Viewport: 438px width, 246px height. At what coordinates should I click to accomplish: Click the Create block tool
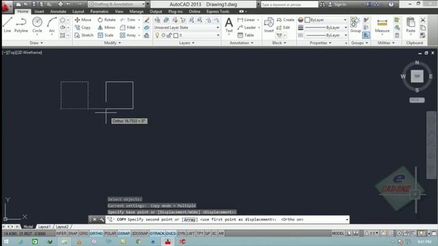(x=285, y=20)
